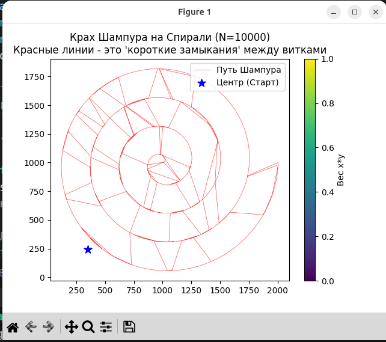Screen dimensions: 386x342
Task: Open Configure subplots sliders tool
Action: point(106,327)
